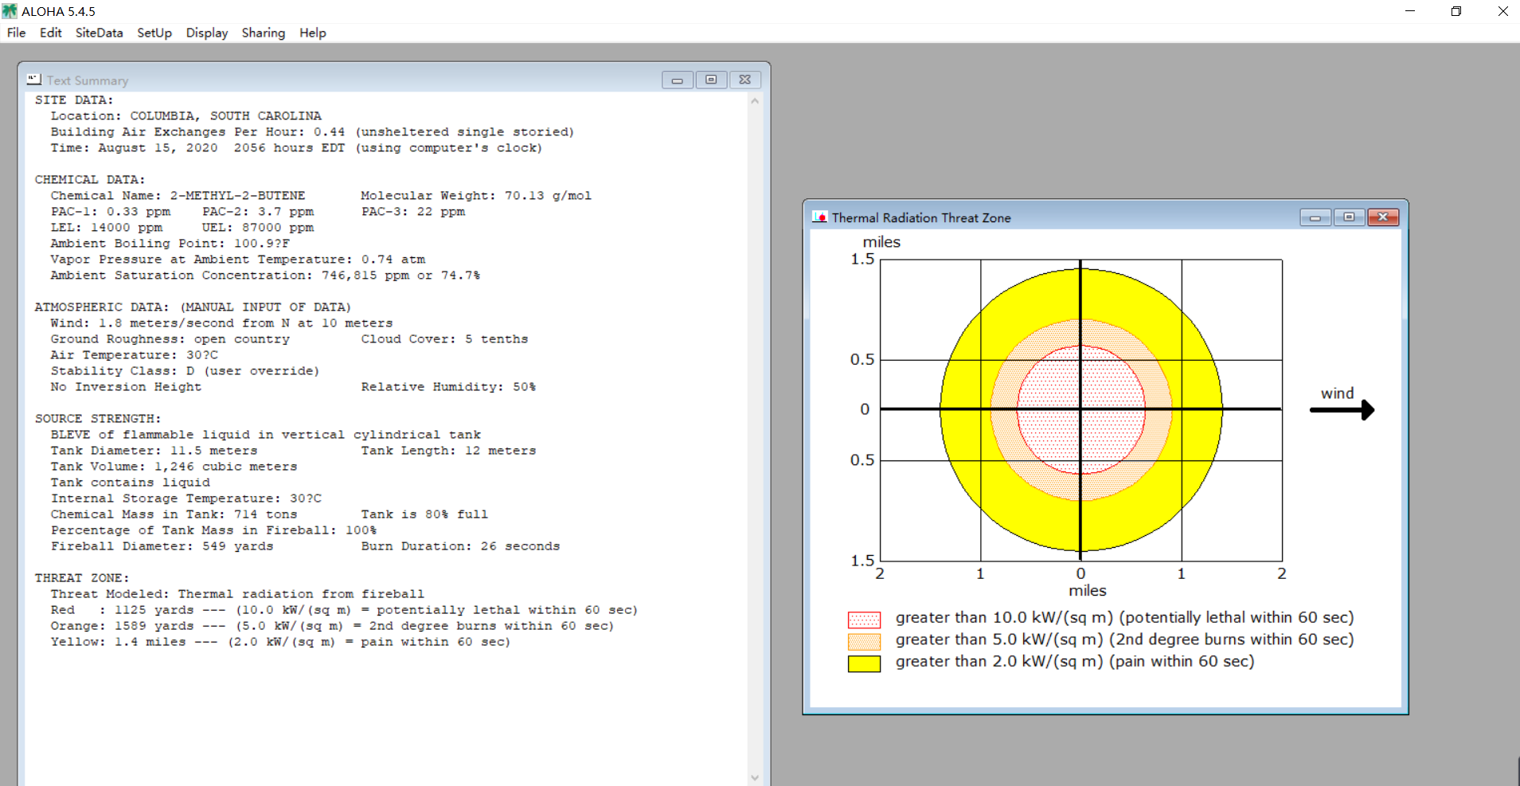Screen dimensions: 1520x786
Task: Open the Sharing menu
Action: [264, 33]
